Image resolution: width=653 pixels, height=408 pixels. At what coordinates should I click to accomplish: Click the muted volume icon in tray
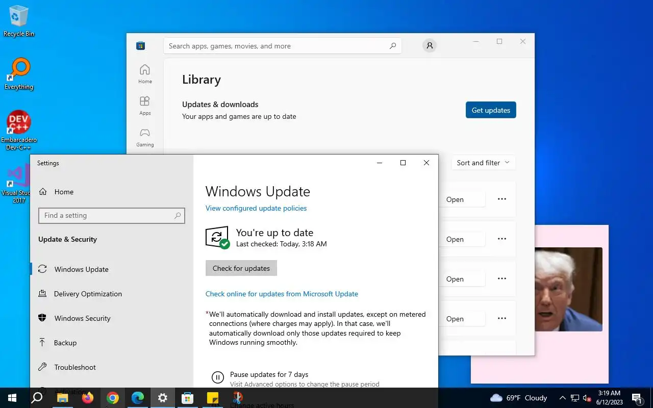[x=587, y=398]
